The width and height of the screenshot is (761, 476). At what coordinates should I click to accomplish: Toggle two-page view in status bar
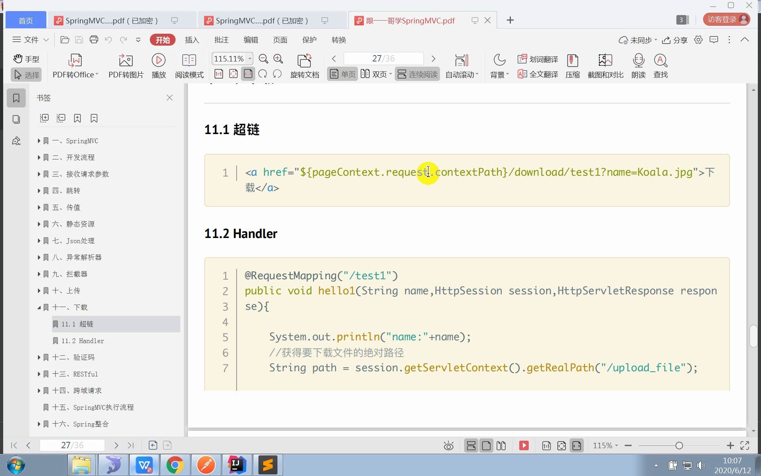tap(501, 445)
